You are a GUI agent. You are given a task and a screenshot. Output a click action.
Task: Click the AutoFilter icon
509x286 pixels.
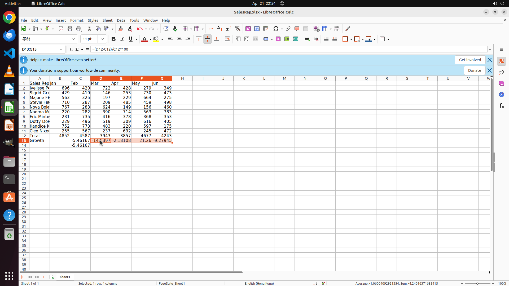coord(238,29)
